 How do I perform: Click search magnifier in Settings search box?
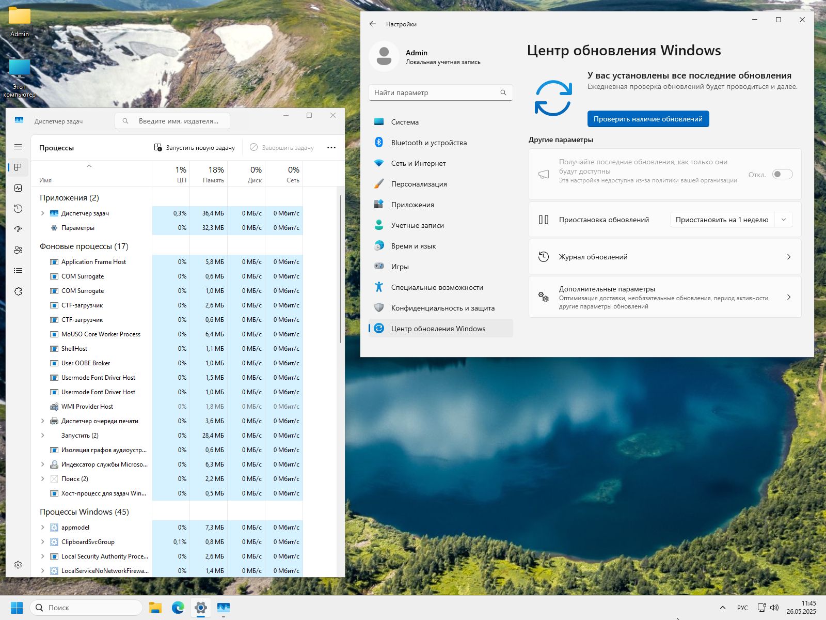click(x=503, y=92)
